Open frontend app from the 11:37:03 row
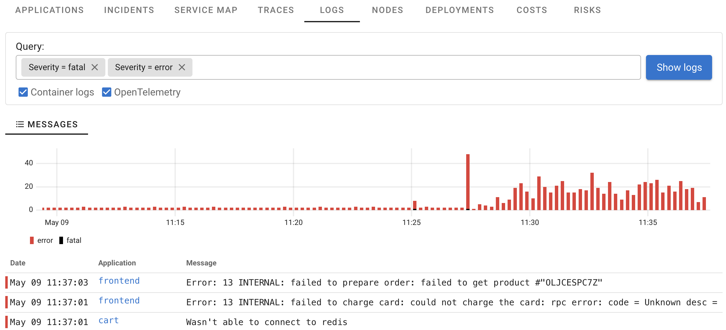 pyautogui.click(x=119, y=281)
